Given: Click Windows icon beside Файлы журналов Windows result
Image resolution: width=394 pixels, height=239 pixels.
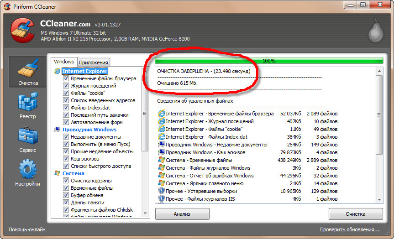Looking at the screenshot, I should pyautogui.click(x=161, y=168).
